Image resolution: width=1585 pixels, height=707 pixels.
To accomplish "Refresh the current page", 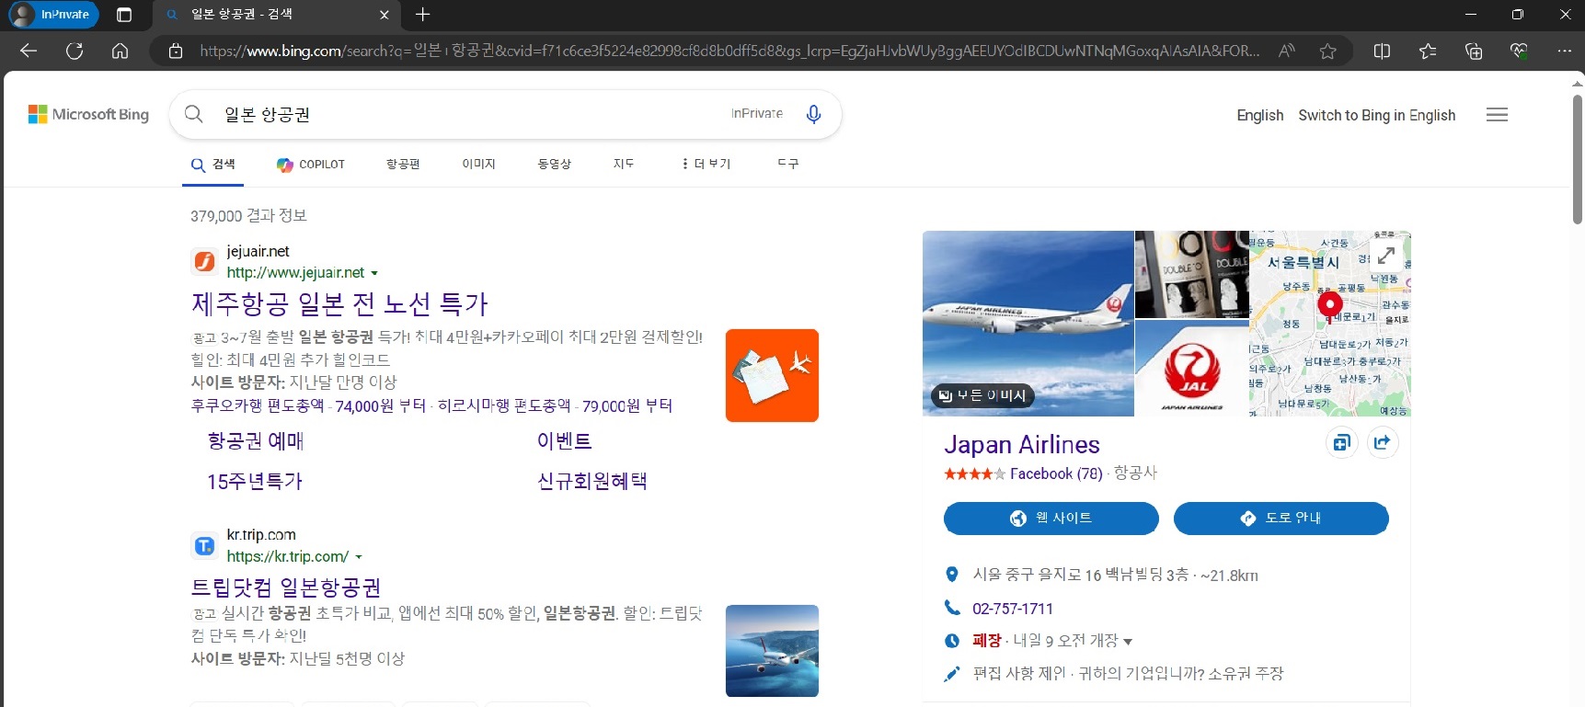I will click(75, 51).
